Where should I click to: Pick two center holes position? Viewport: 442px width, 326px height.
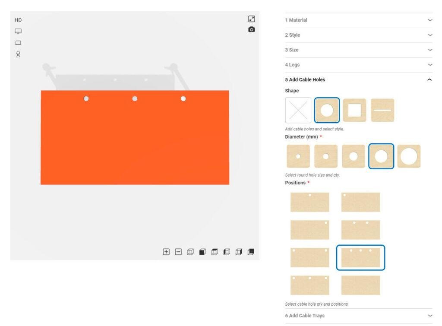pos(360,230)
